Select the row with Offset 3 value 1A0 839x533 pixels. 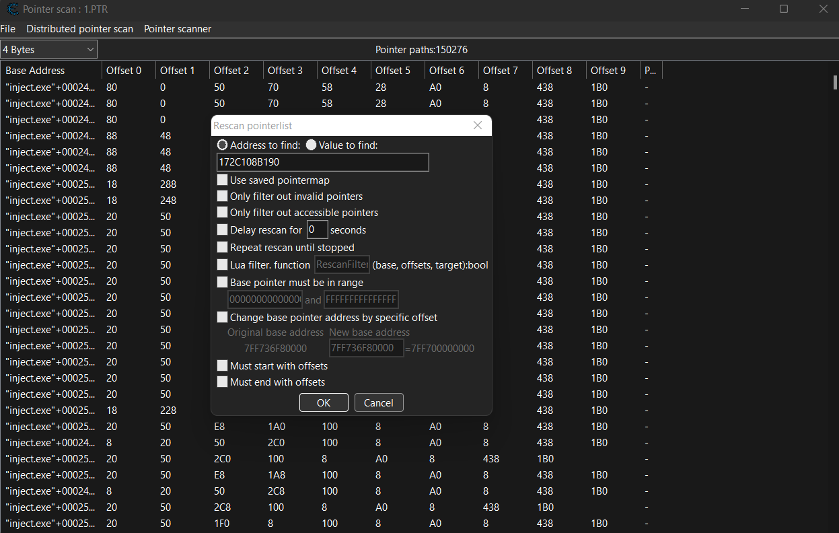(x=331, y=426)
